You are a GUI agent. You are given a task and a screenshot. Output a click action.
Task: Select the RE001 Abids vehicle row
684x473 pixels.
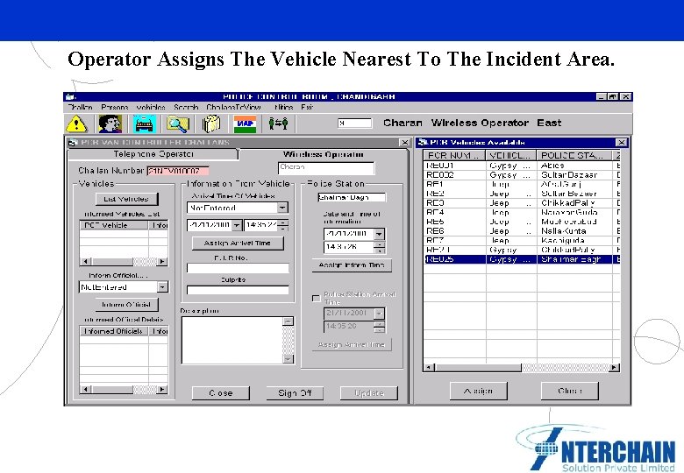point(522,166)
